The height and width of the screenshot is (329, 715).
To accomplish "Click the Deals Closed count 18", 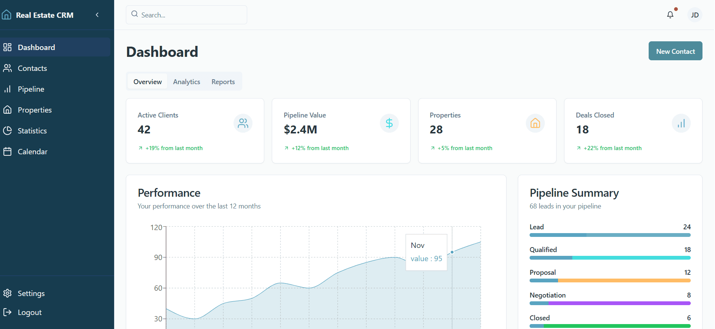I will click(582, 130).
